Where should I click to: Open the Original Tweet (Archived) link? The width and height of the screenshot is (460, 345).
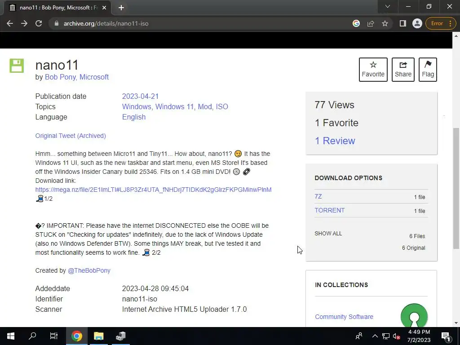point(71,136)
